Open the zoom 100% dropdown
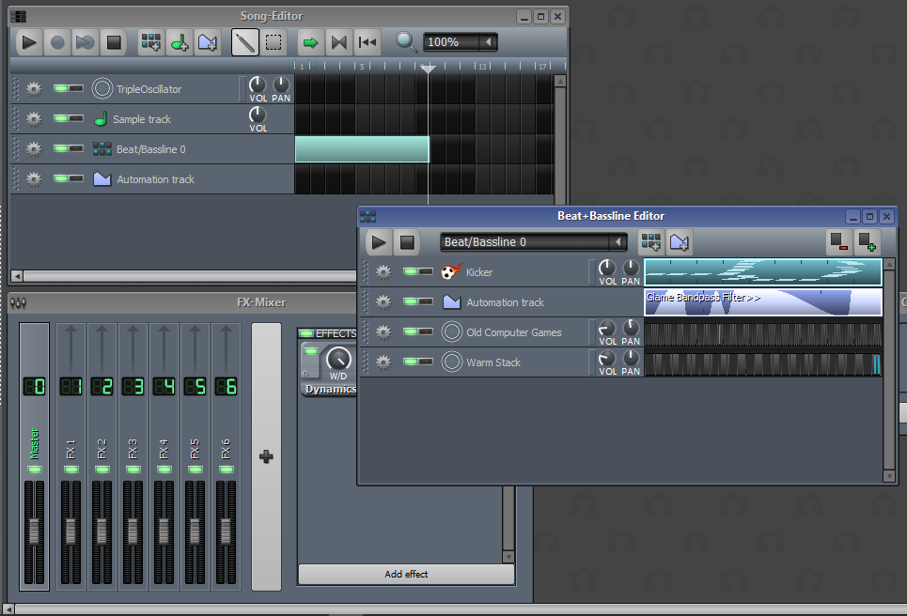This screenshot has height=616, width=907. tap(461, 41)
